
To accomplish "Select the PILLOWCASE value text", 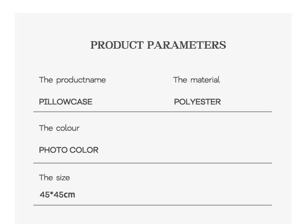I will tap(66, 102).
